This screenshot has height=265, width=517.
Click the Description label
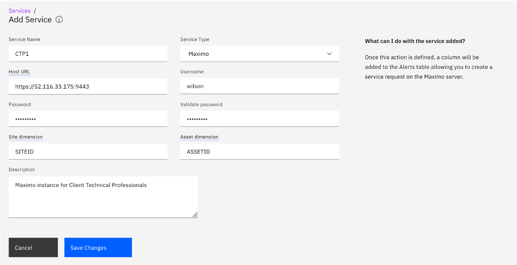pyautogui.click(x=22, y=169)
